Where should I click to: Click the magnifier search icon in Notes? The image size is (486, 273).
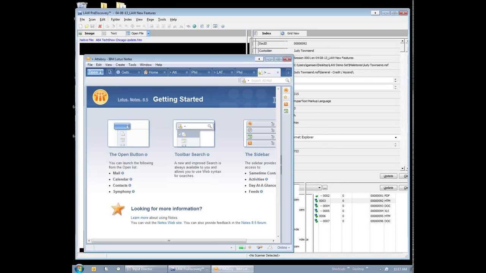coord(287,80)
